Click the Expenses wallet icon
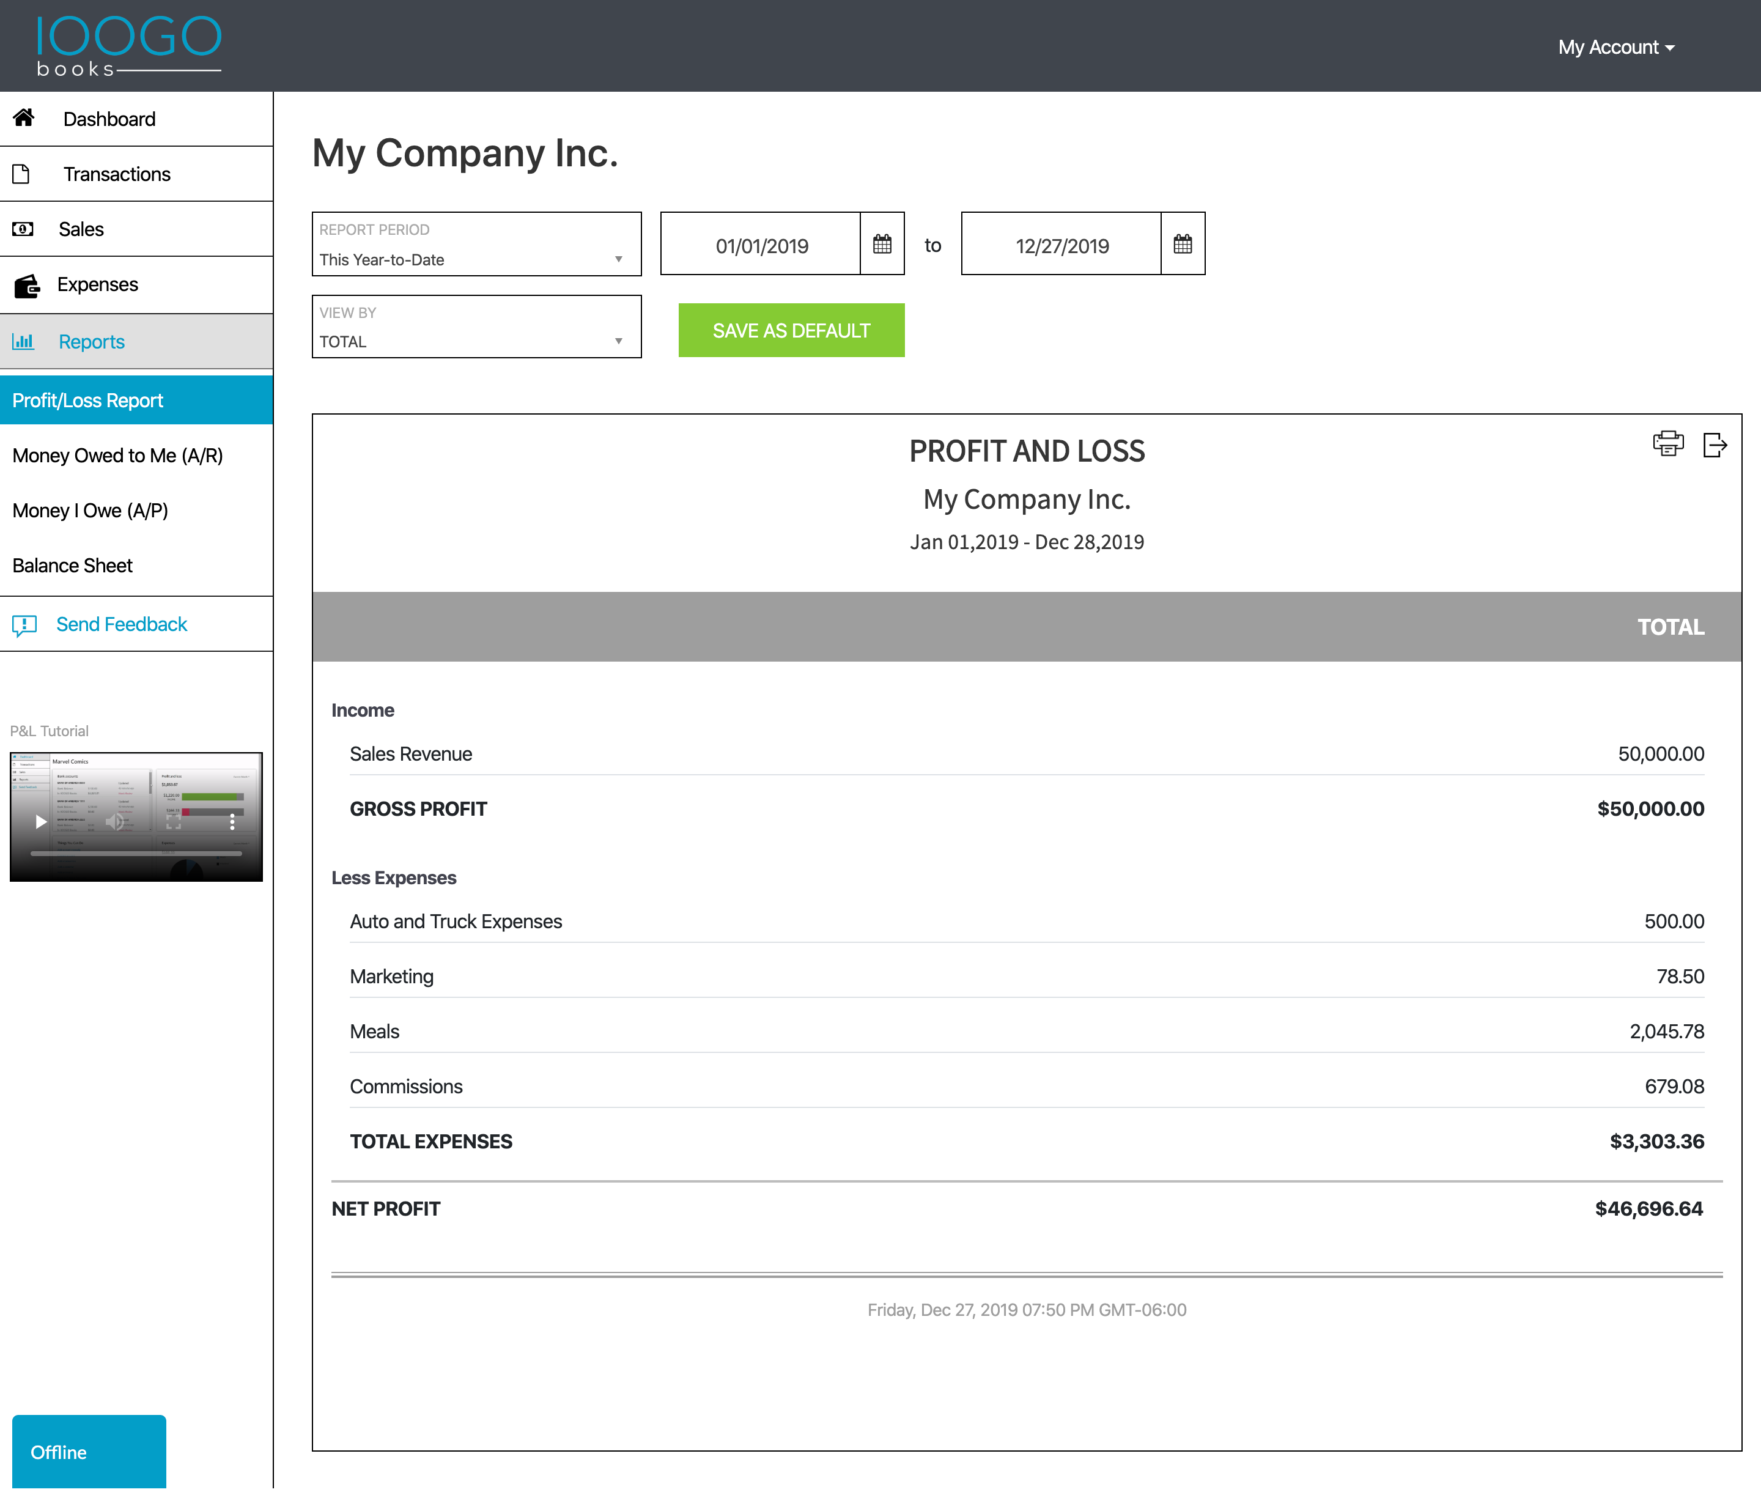The image size is (1761, 1503). click(x=26, y=286)
